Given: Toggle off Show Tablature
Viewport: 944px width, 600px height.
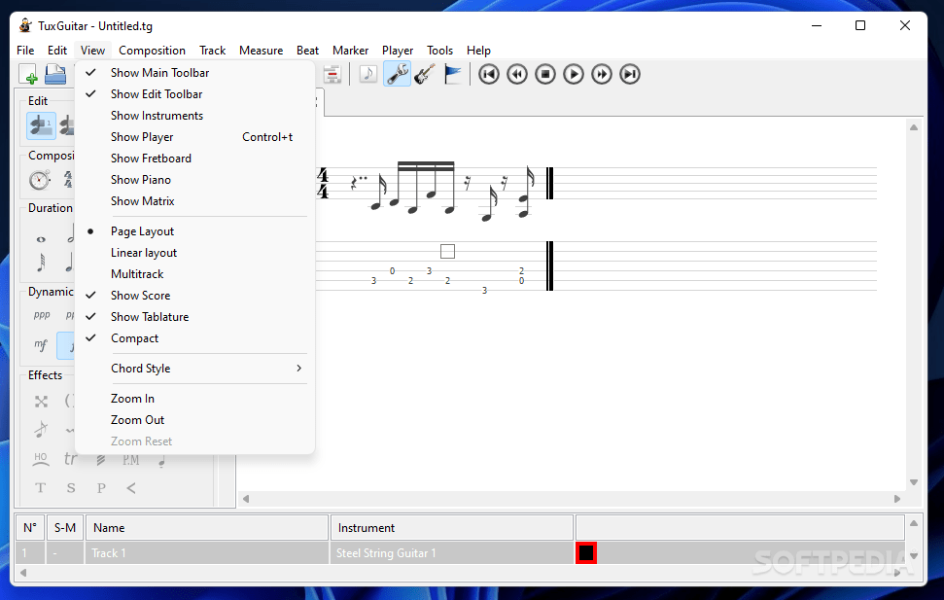Looking at the screenshot, I should 149,316.
